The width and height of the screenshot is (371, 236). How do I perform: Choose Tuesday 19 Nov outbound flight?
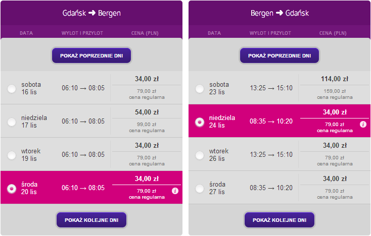coord(12,155)
